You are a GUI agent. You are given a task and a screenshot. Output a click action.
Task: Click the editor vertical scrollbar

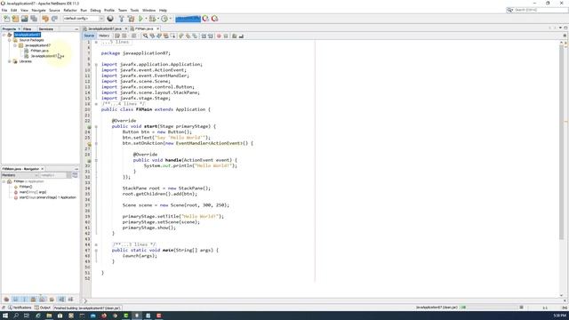tap(561, 141)
